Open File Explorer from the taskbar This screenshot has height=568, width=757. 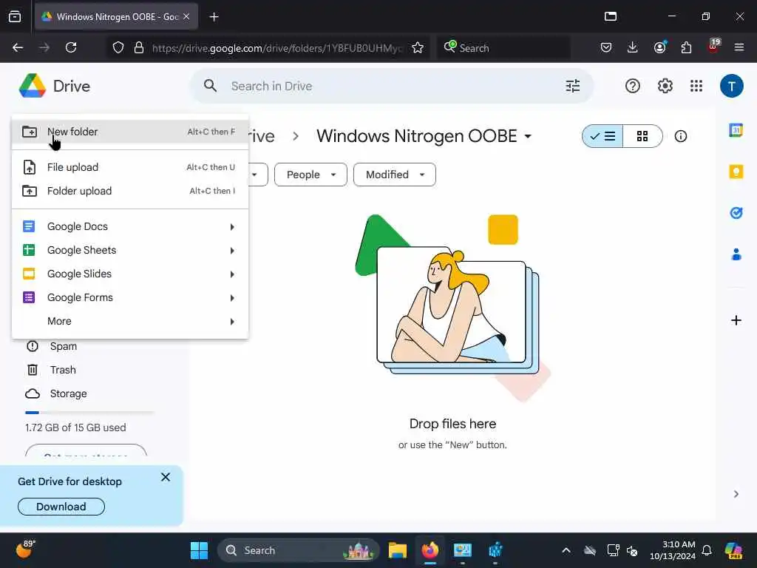[397, 550]
